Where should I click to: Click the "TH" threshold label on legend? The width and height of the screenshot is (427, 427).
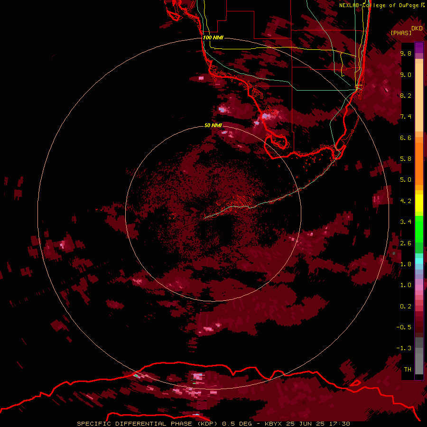pyautogui.click(x=408, y=370)
